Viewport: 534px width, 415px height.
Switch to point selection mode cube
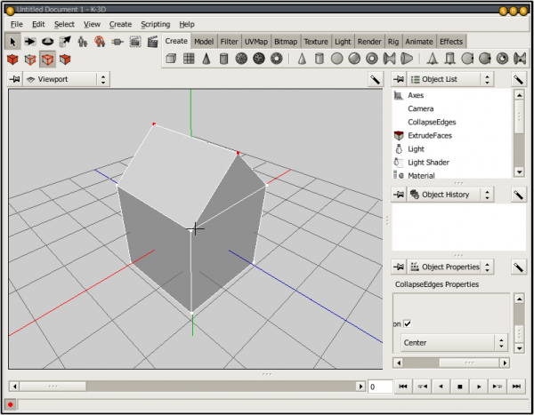point(30,60)
